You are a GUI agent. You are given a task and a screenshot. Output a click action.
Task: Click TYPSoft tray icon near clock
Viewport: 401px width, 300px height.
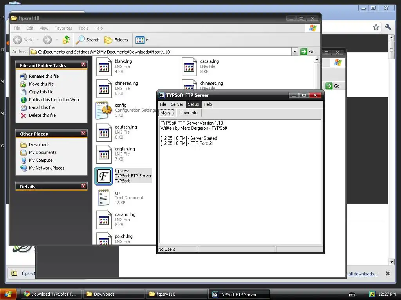[x=372, y=294]
